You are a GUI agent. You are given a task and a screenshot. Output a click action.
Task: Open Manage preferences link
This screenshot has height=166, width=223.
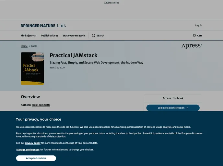[28, 150]
